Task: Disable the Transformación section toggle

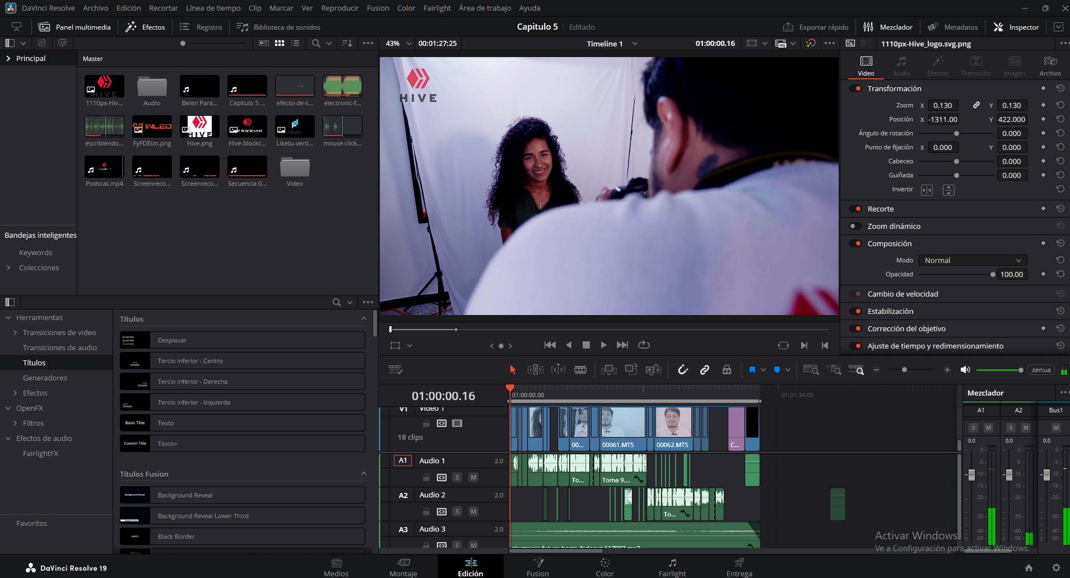Action: pos(855,88)
